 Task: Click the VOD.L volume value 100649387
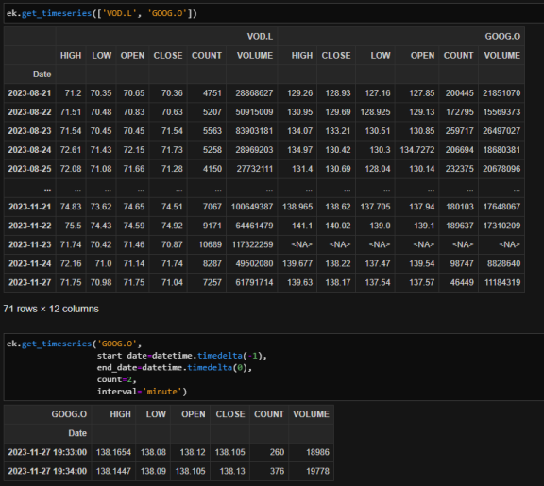[252, 207]
